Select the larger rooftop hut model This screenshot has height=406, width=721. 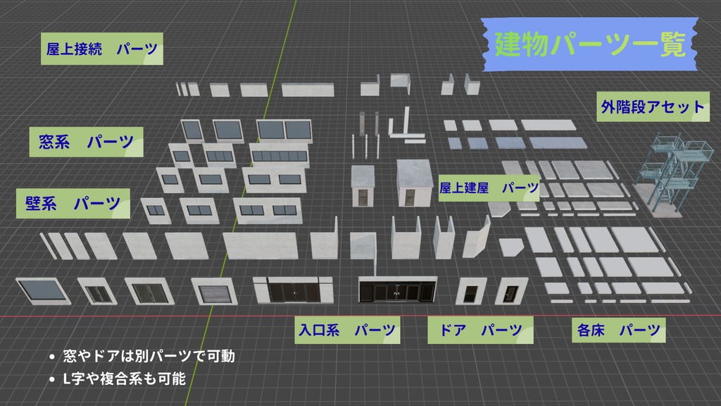point(414,183)
